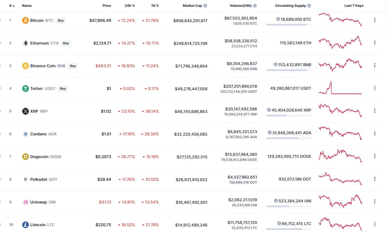Click the Tether green logo icon
388x235 pixels.
26,89
